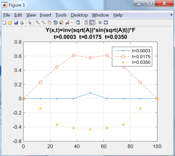Toggle the Insert Colorbar button

click(86, 23)
